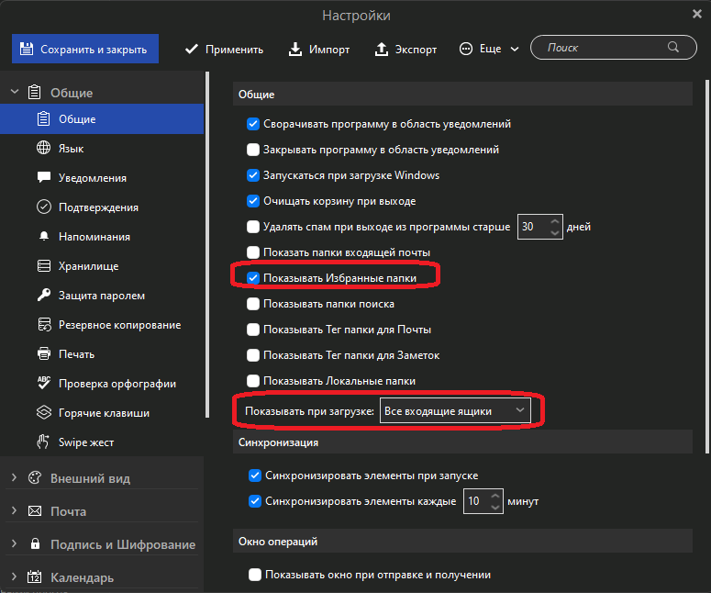Image resolution: width=711 pixels, height=593 pixels.
Task: Expand the Подпись и Шифрование section
Action: [x=14, y=543]
